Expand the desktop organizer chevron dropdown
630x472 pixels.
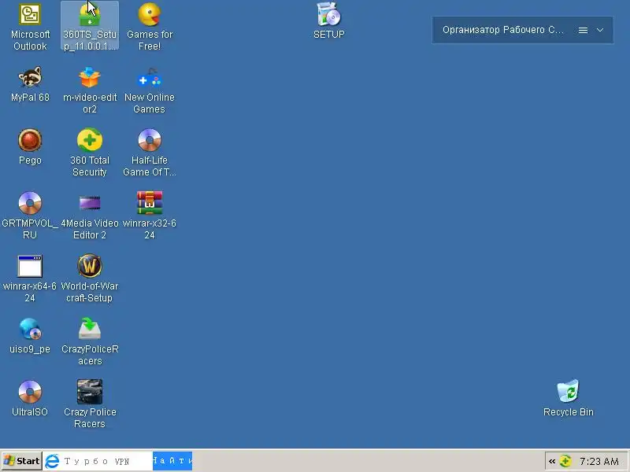600,30
